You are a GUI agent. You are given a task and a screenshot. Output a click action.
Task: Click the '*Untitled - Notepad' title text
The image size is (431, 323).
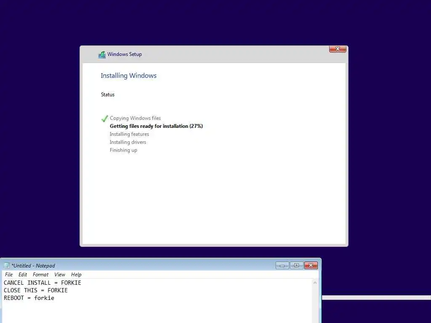coord(33,266)
